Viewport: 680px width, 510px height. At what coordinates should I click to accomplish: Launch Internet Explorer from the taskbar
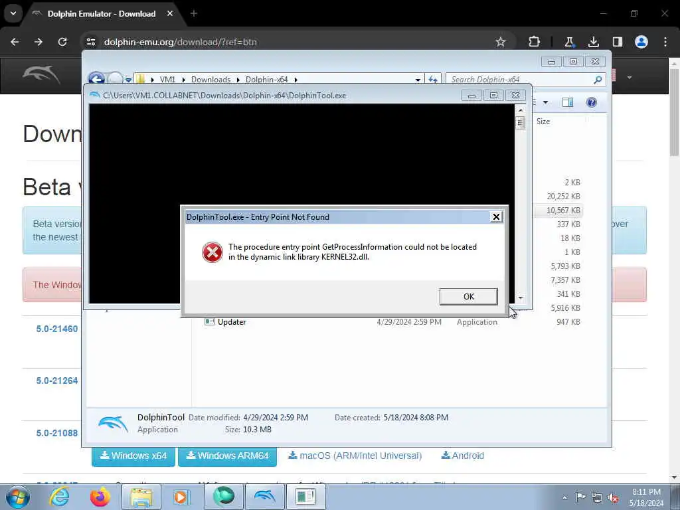point(58,497)
